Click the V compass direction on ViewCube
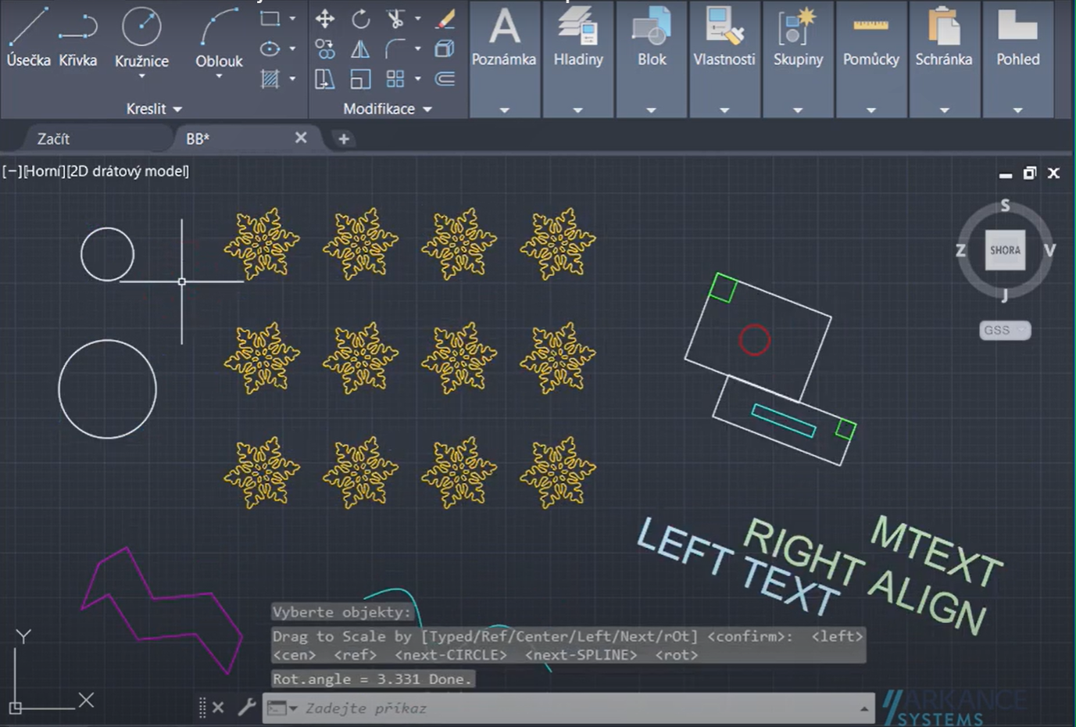The width and height of the screenshot is (1076, 727). pyautogui.click(x=1049, y=250)
